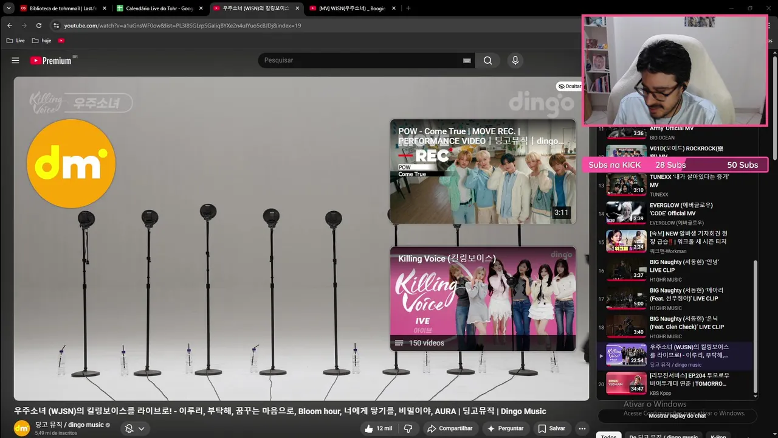
Task: Play Army Official MV by BIG OCEAN
Action: coord(675,132)
